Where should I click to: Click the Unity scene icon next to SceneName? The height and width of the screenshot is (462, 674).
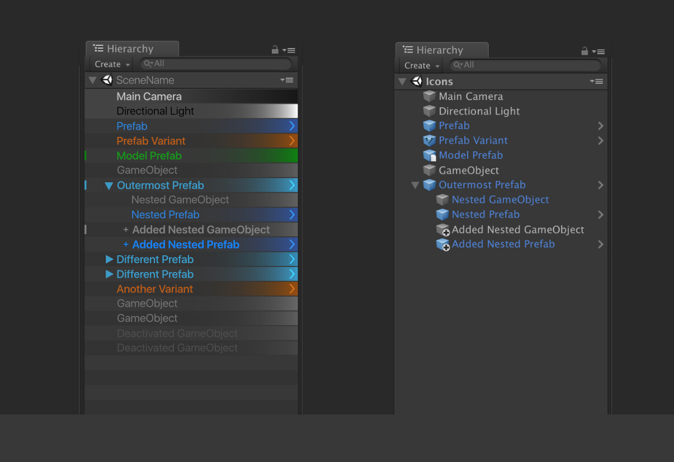pyautogui.click(x=106, y=80)
